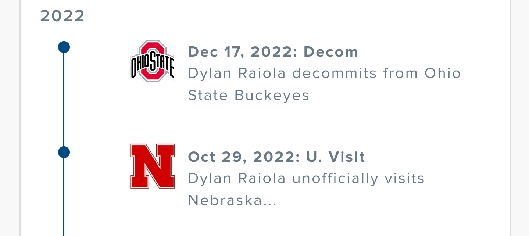Click the timeline line between the two dots
The height and width of the screenshot is (236, 529).
[x=64, y=100]
